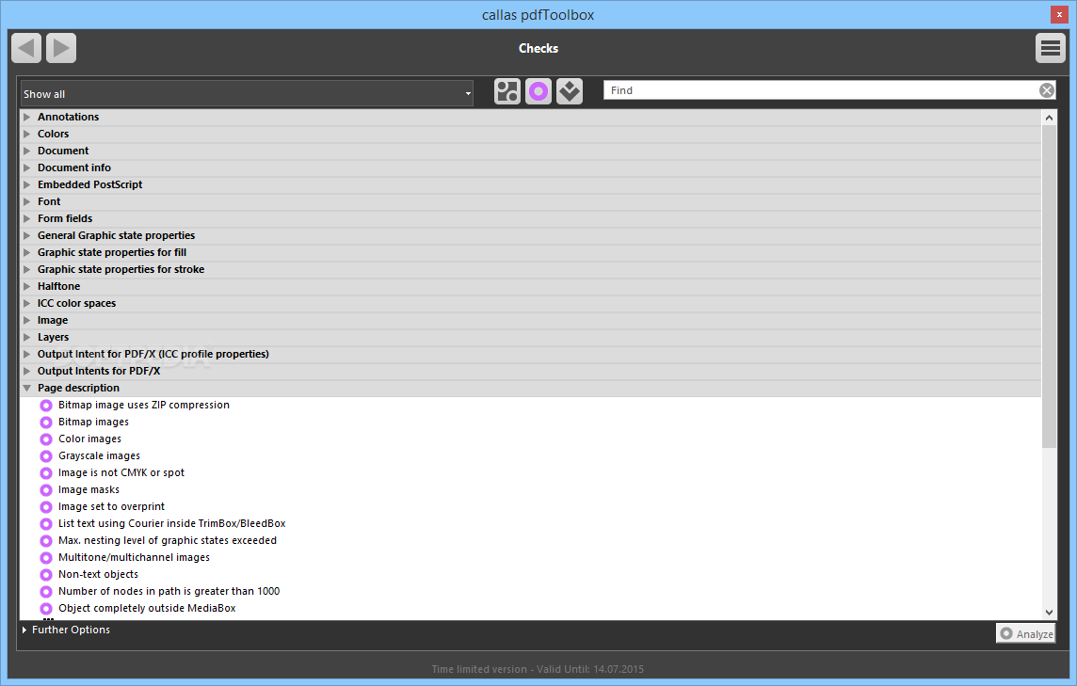Expand Graphic state properties for fill
This screenshot has height=686, width=1077.
pyautogui.click(x=26, y=253)
